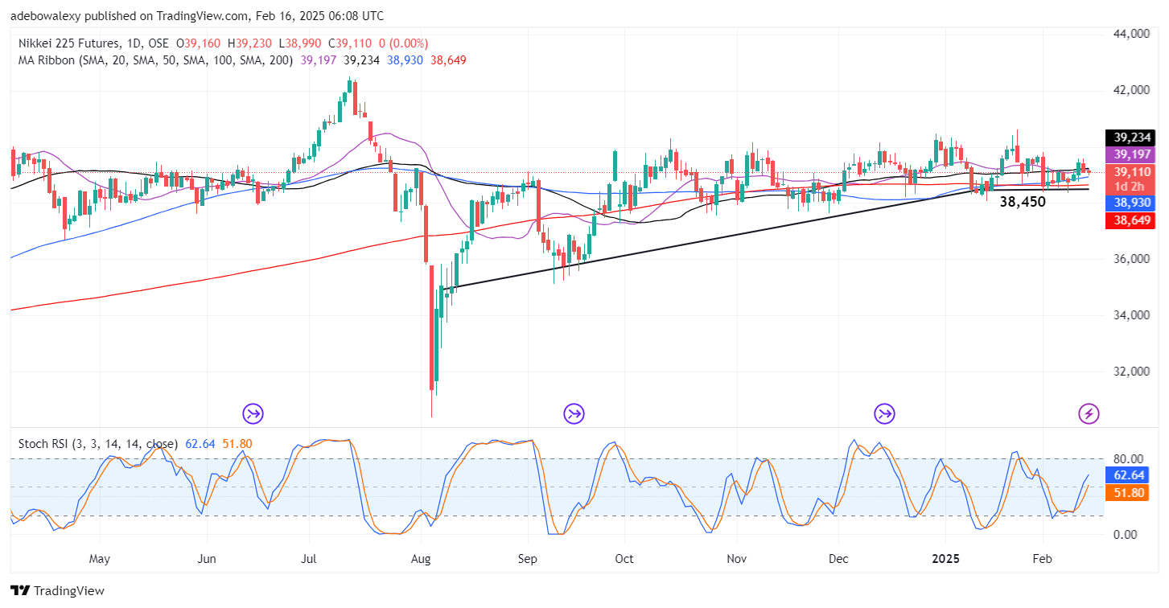Viewport: 1169px width, 608px height.
Task: Click the 32,000 price axis label
Action: coord(1132,372)
